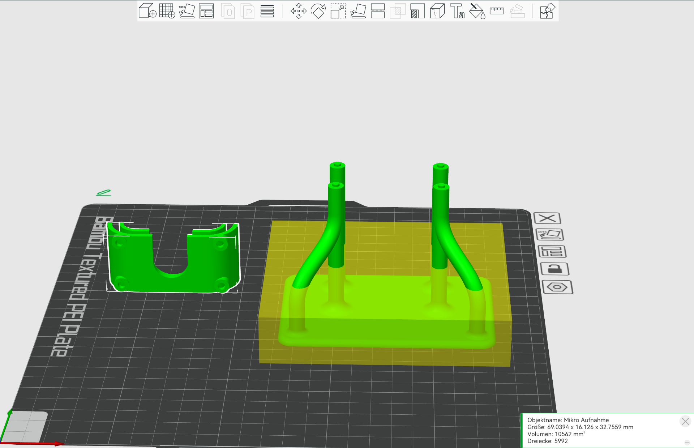Open plate settings hexagon icon
The width and height of the screenshot is (694, 448).
pyautogui.click(x=557, y=287)
